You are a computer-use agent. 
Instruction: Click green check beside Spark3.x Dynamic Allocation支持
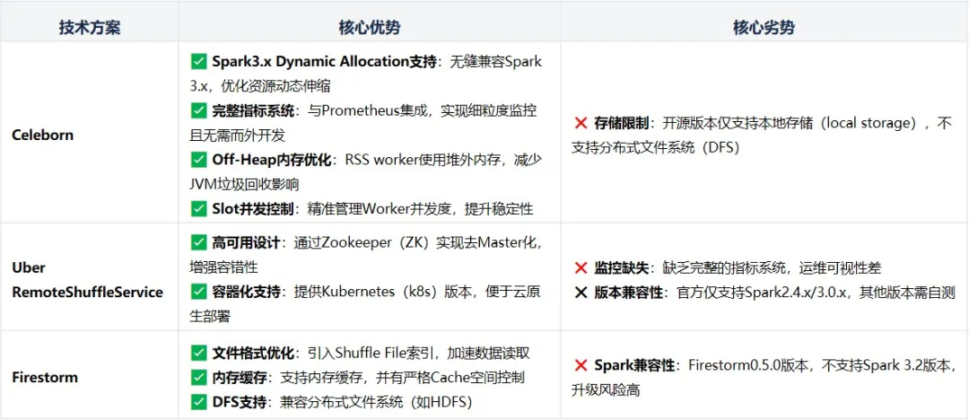point(197,61)
